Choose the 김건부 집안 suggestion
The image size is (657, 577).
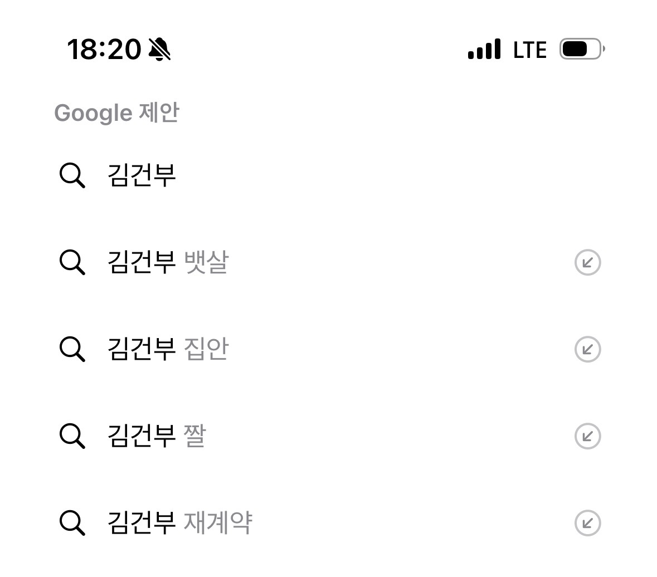[168, 349]
